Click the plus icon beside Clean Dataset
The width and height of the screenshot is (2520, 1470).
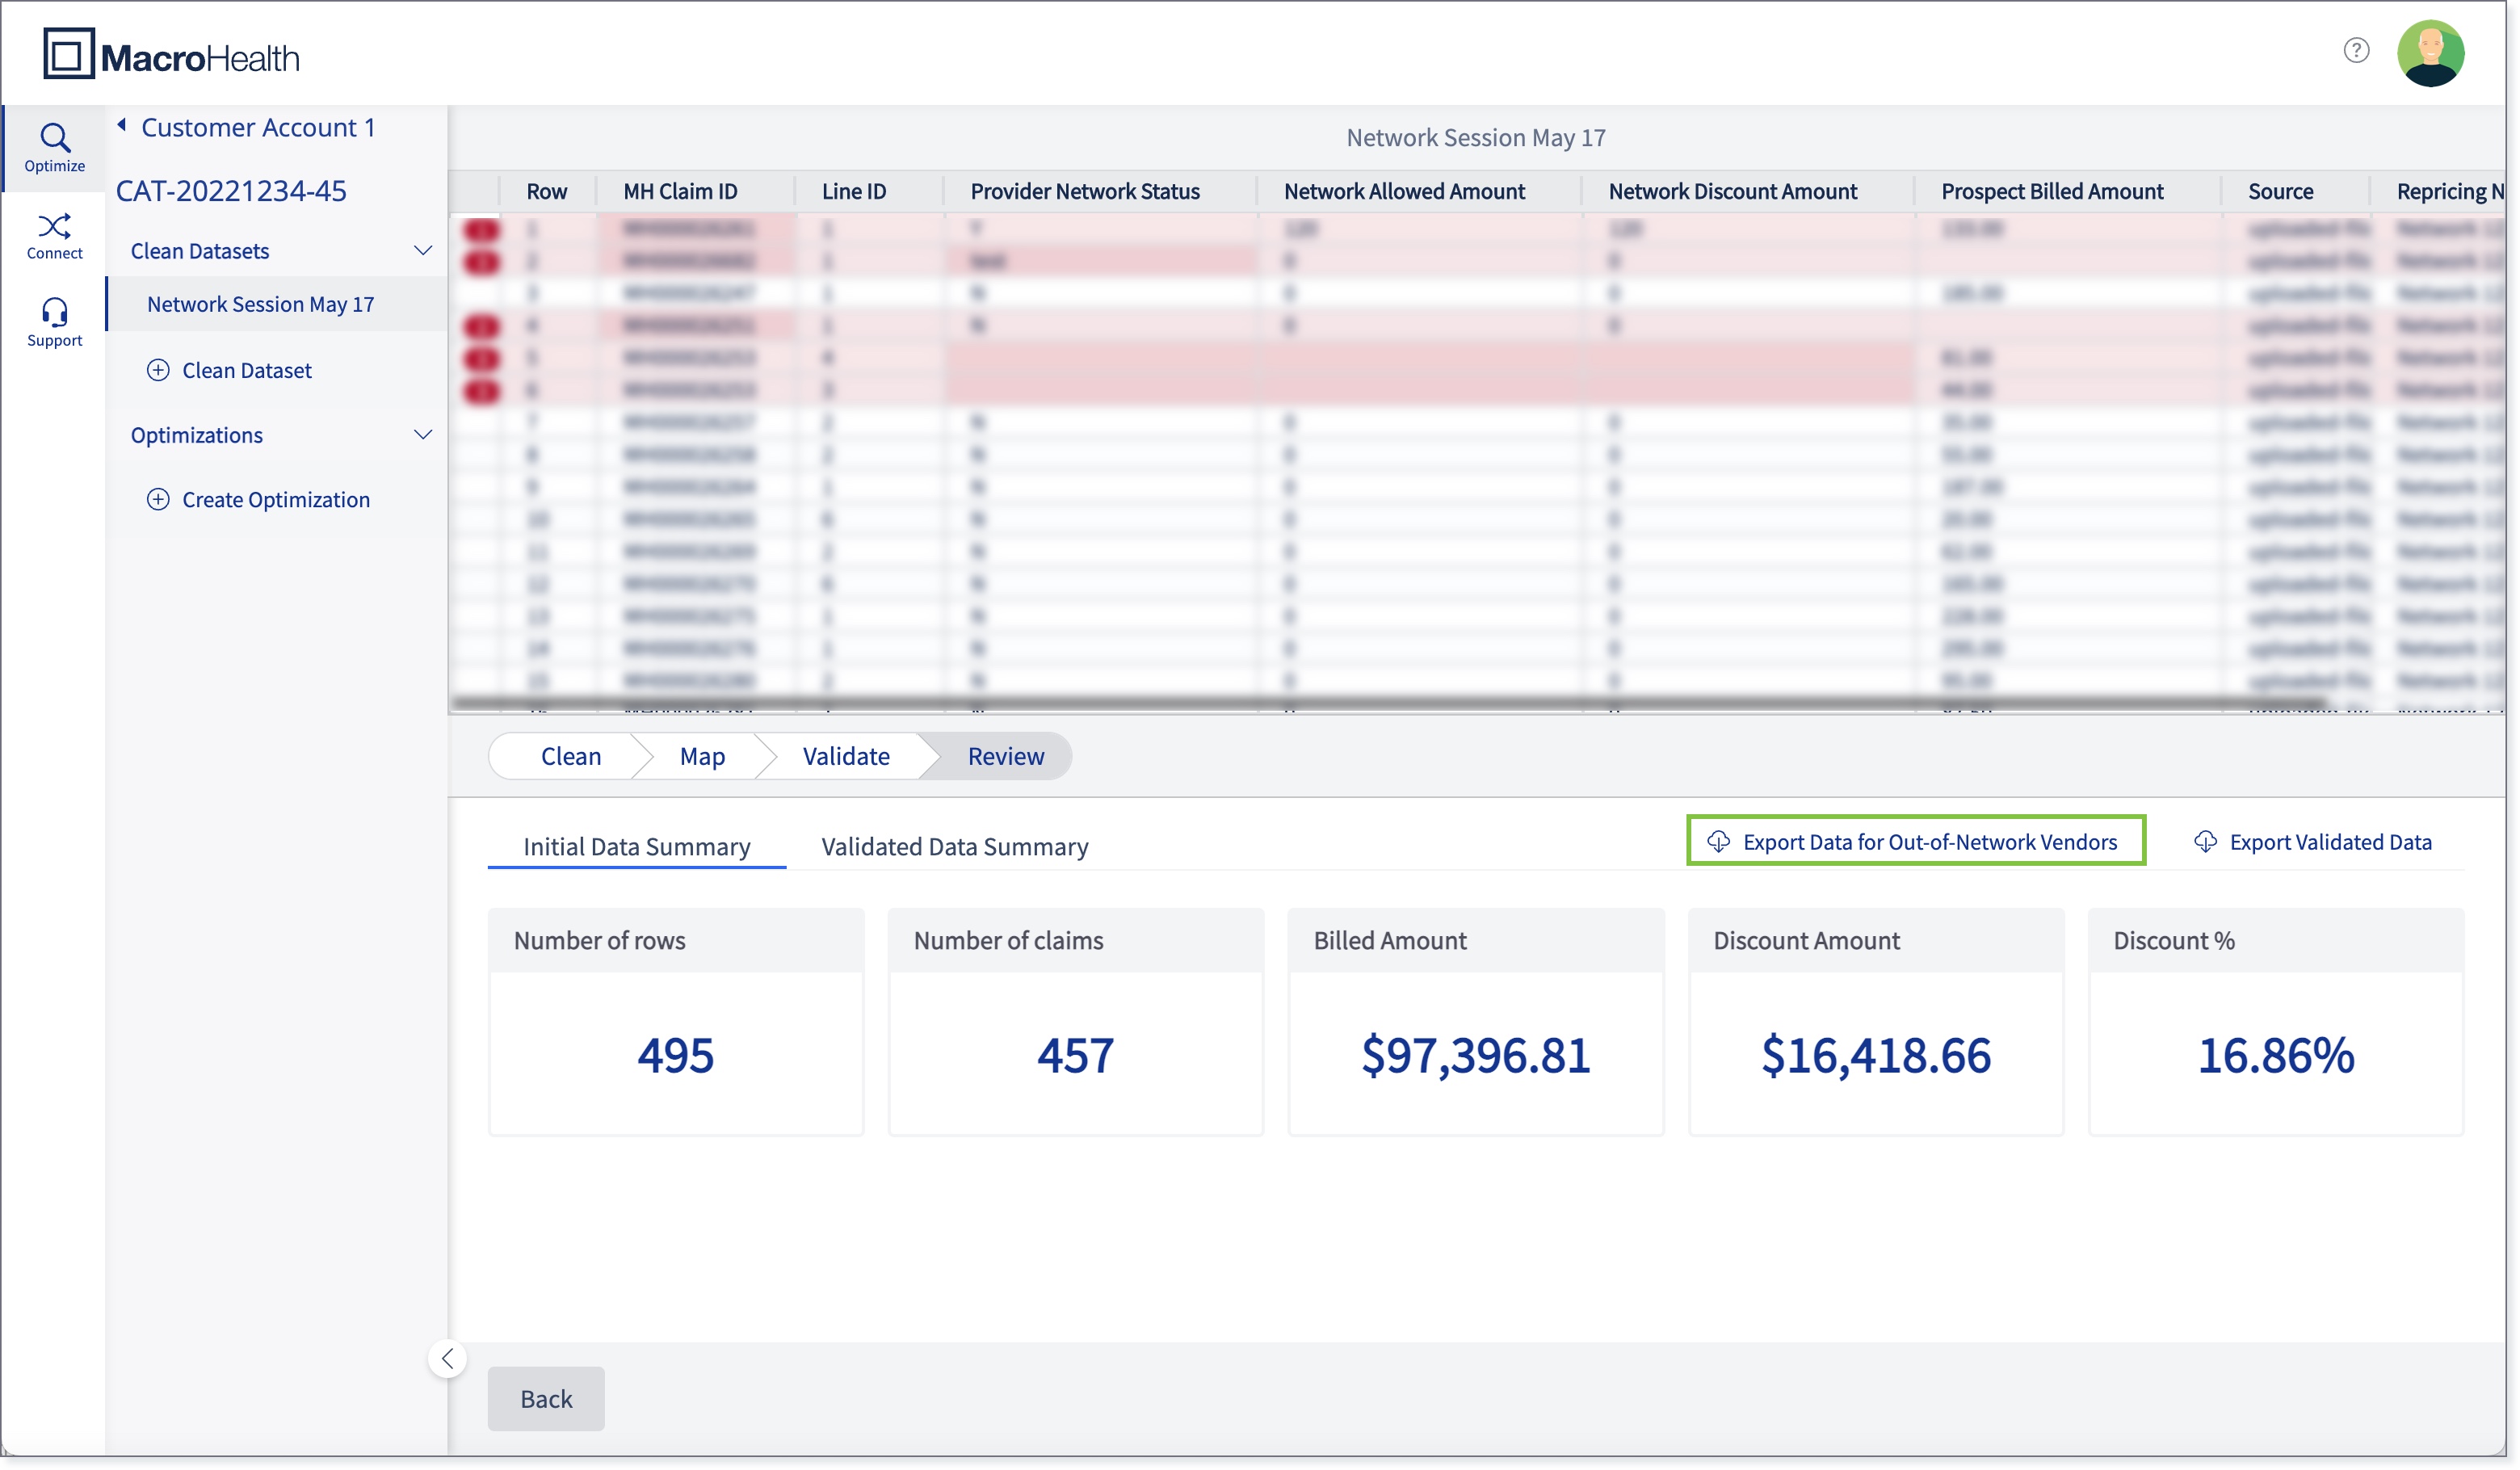tap(158, 370)
